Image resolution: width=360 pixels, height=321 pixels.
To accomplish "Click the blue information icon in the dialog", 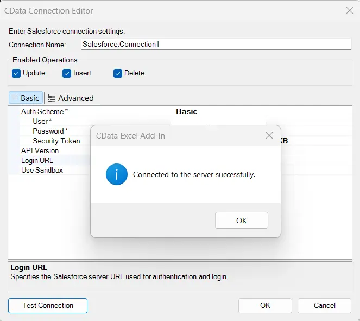I will point(117,174).
